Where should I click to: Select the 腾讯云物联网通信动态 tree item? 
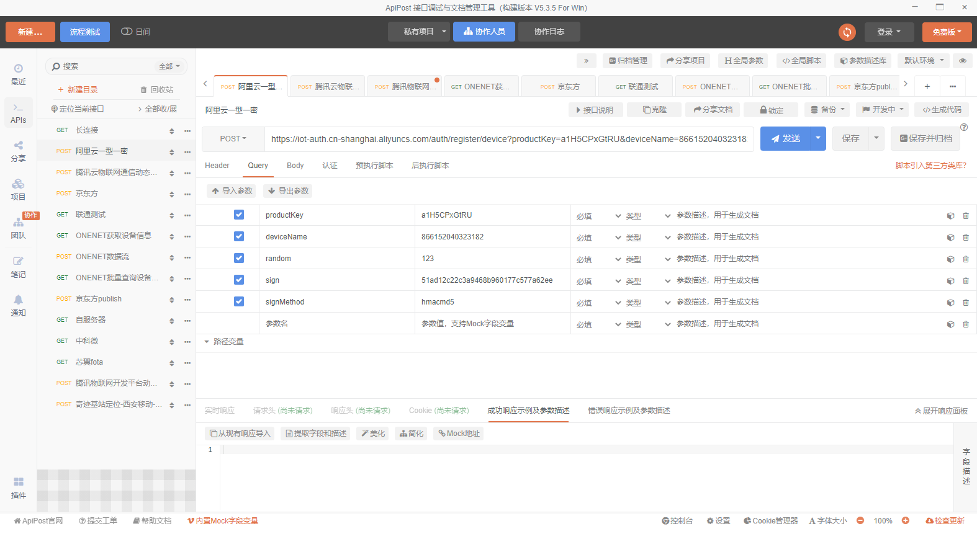115,172
